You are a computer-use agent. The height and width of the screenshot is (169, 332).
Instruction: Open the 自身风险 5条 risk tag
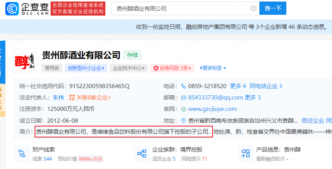coord(173,68)
